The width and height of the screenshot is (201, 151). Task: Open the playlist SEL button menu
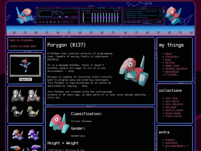click(135, 22)
